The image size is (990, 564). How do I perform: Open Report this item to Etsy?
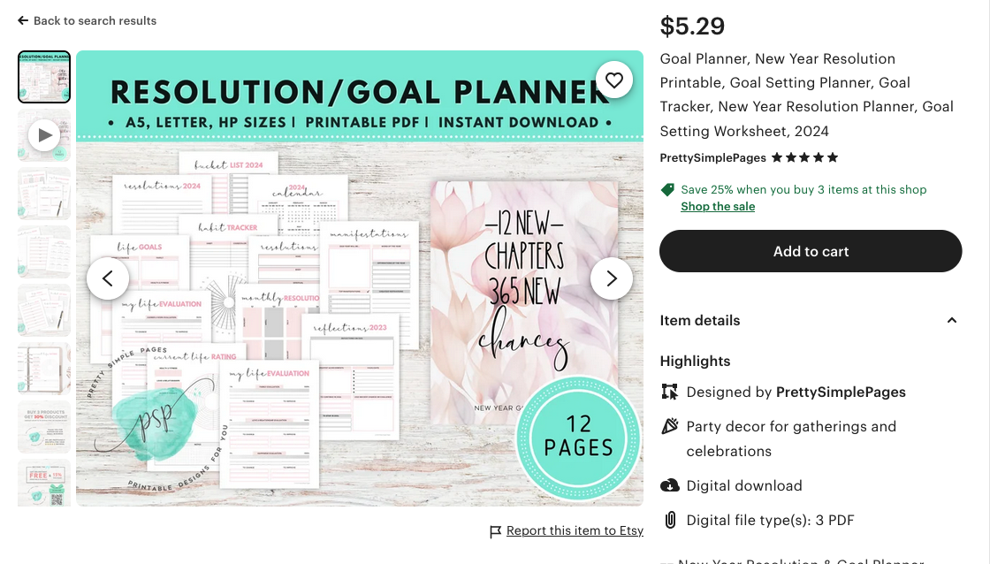[575, 530]
